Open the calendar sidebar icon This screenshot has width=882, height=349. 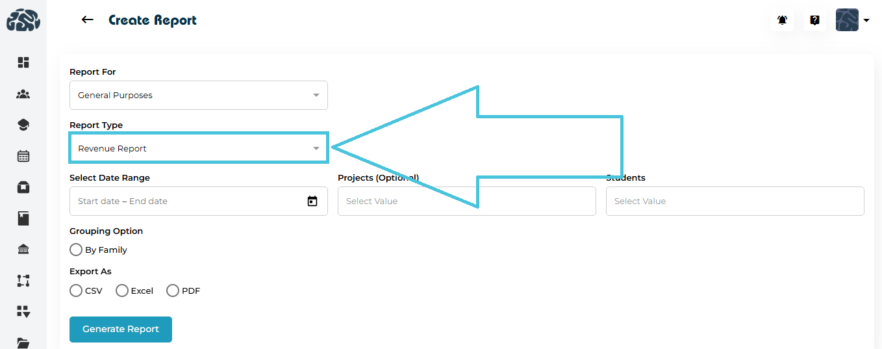23,156
